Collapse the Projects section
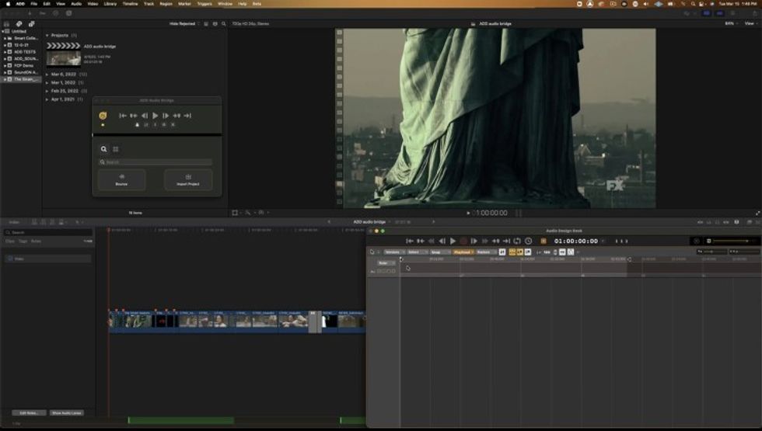Screen dimensions: 762x431 pos(47,36)
